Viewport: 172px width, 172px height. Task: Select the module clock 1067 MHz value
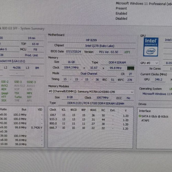103,98
